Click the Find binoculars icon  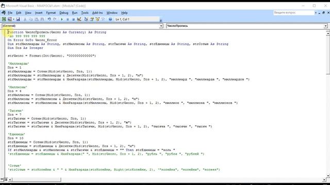(42, 20)
